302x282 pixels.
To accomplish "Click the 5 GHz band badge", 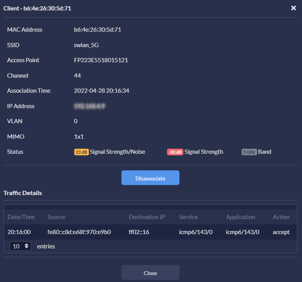I will [x=249, y=152].
